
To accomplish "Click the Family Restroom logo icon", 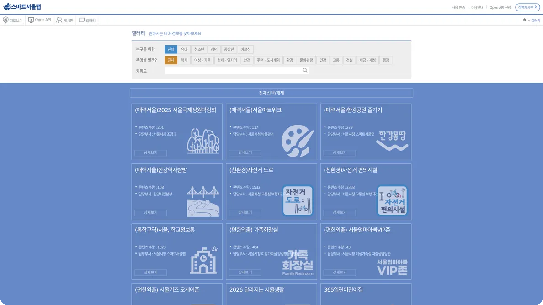I will click(x=298, y=263).
